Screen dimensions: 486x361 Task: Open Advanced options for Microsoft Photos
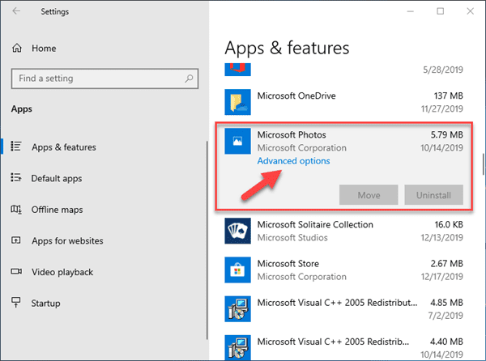pyautogui.click(x=293, y=161)
